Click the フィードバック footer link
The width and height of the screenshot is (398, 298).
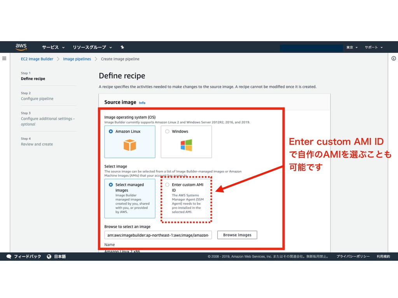pos(28,256)
